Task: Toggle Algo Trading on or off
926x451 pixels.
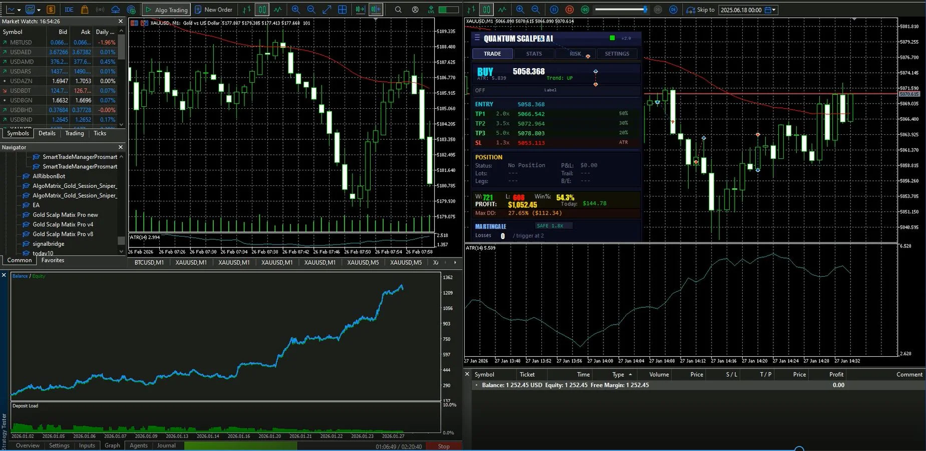Action: [x=166, y=9]
